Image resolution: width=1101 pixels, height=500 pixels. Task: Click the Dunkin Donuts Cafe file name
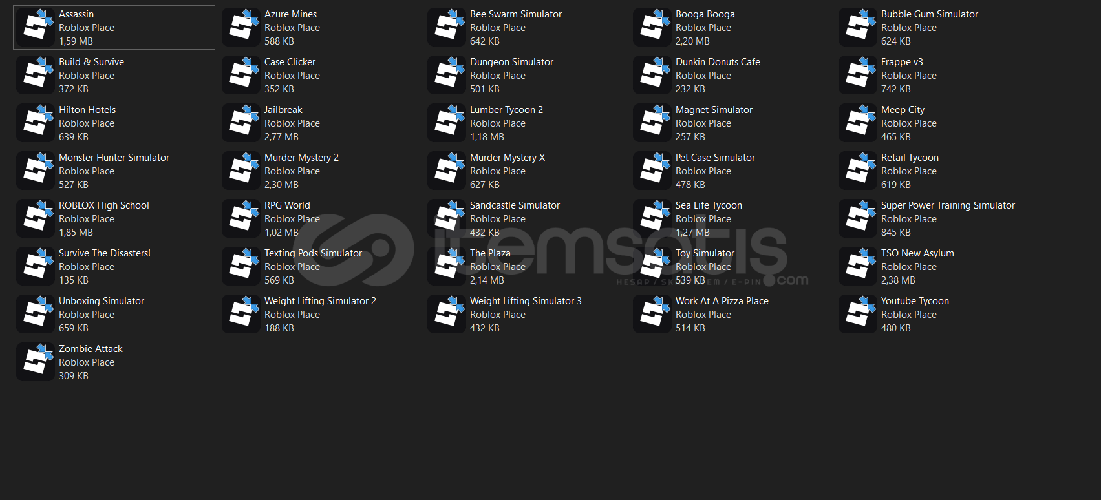click(x=718, y=62)
